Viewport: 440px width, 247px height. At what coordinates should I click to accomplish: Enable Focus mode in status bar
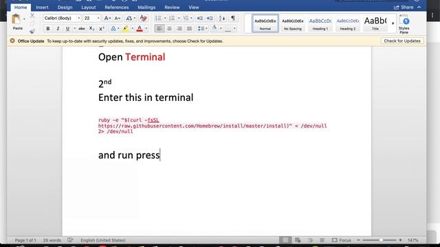point(342,240)
